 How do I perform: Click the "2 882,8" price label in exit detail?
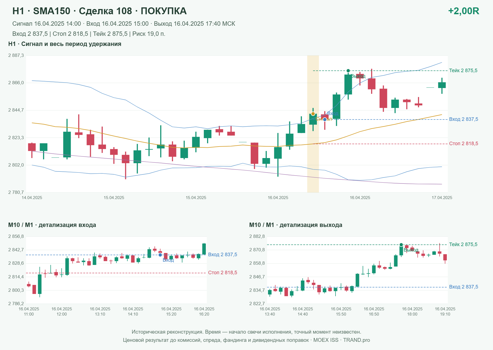tap(257, 237)
